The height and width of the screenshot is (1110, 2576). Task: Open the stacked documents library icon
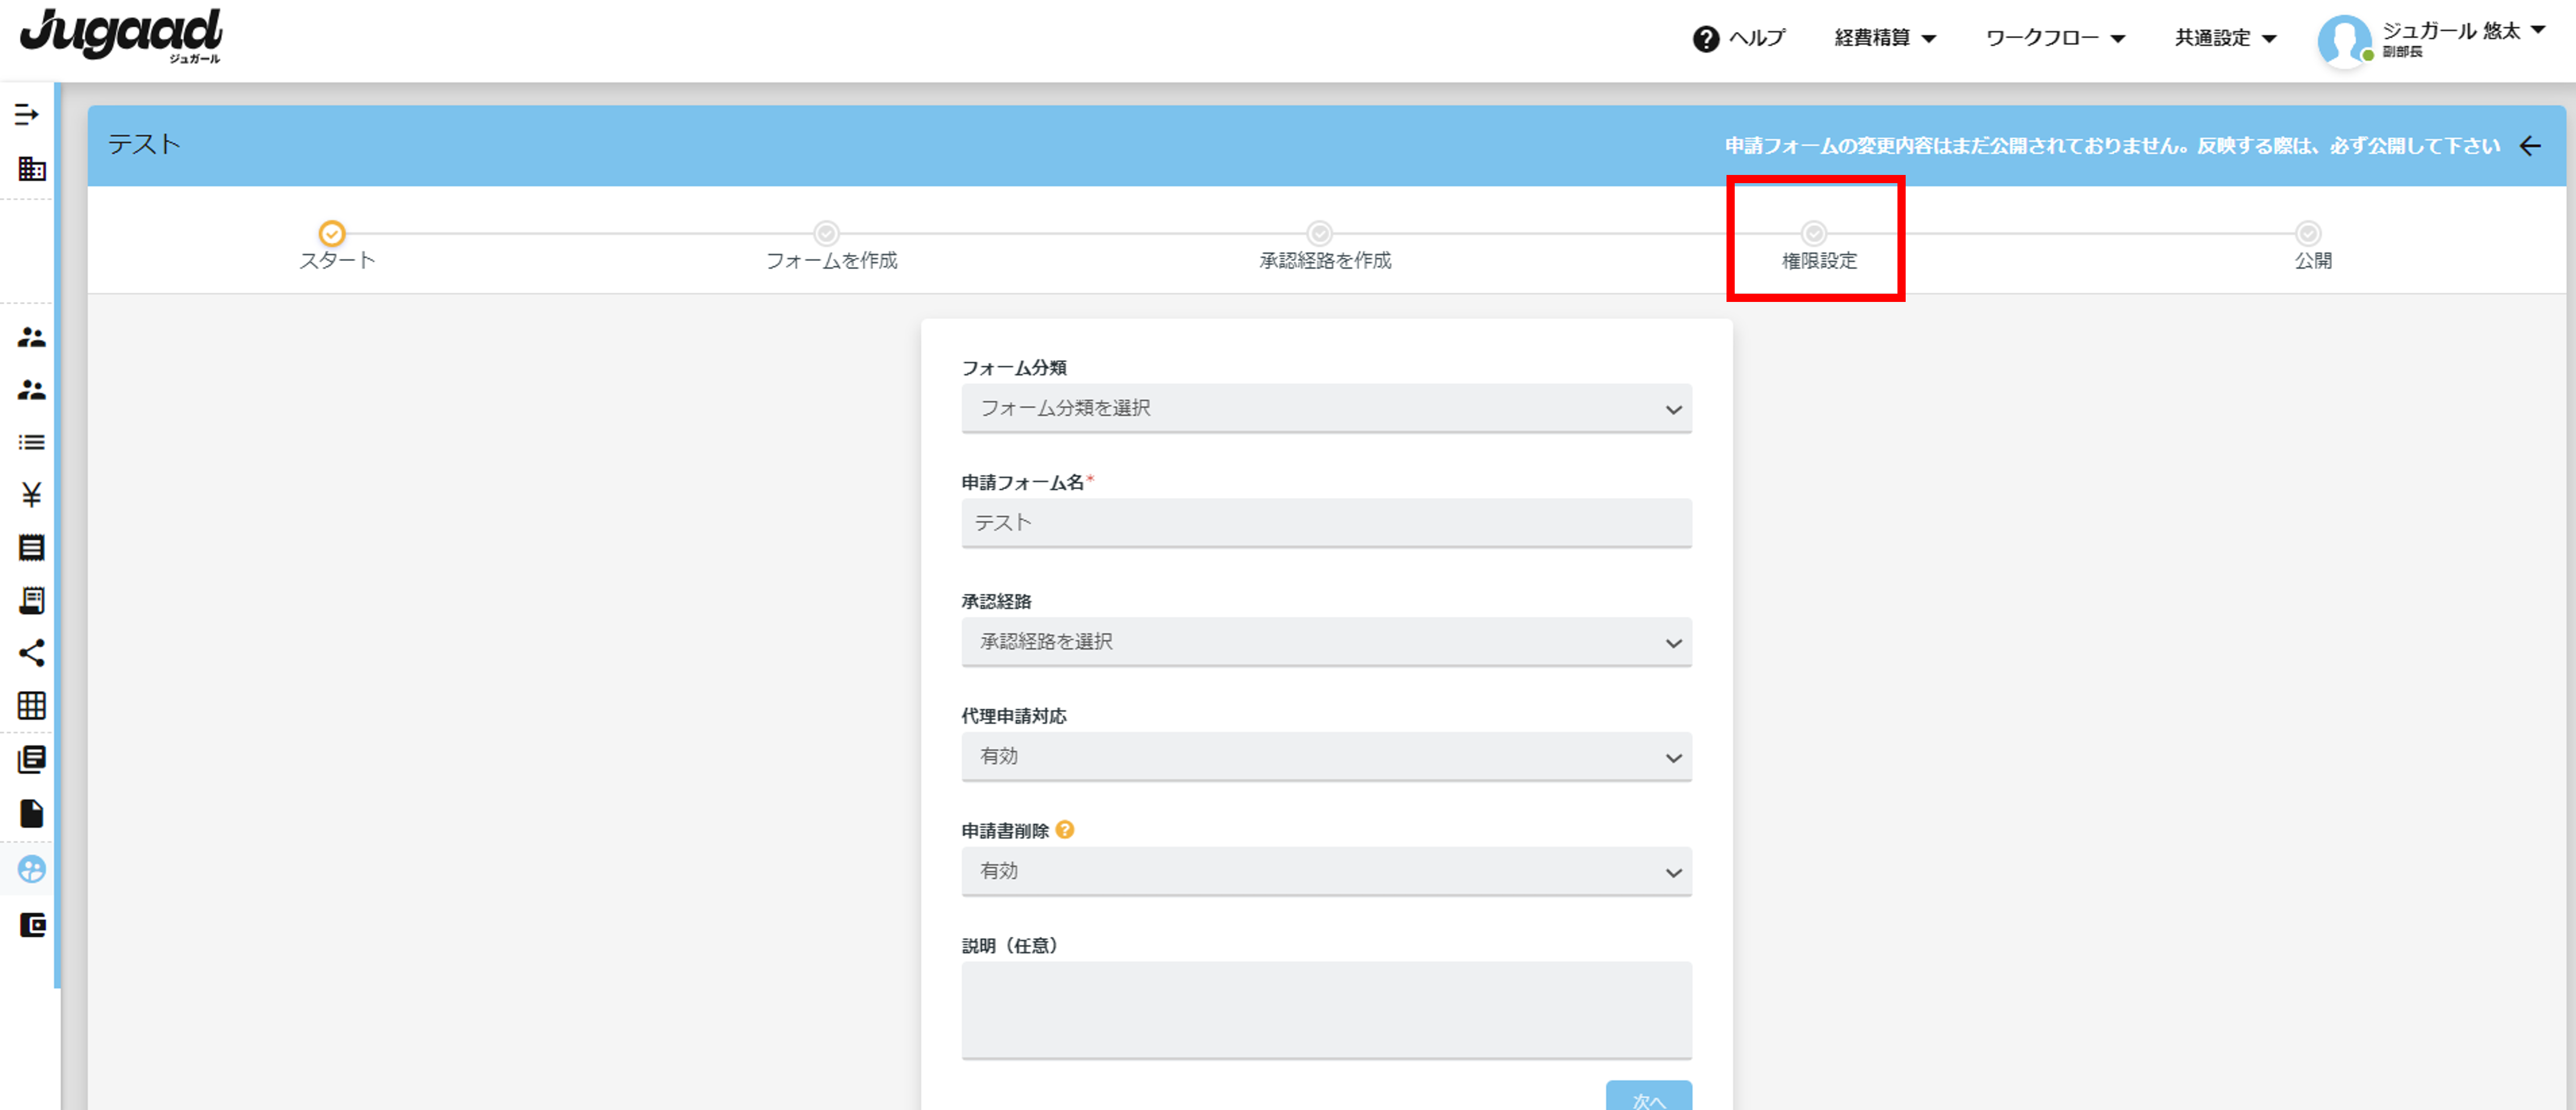31,760
